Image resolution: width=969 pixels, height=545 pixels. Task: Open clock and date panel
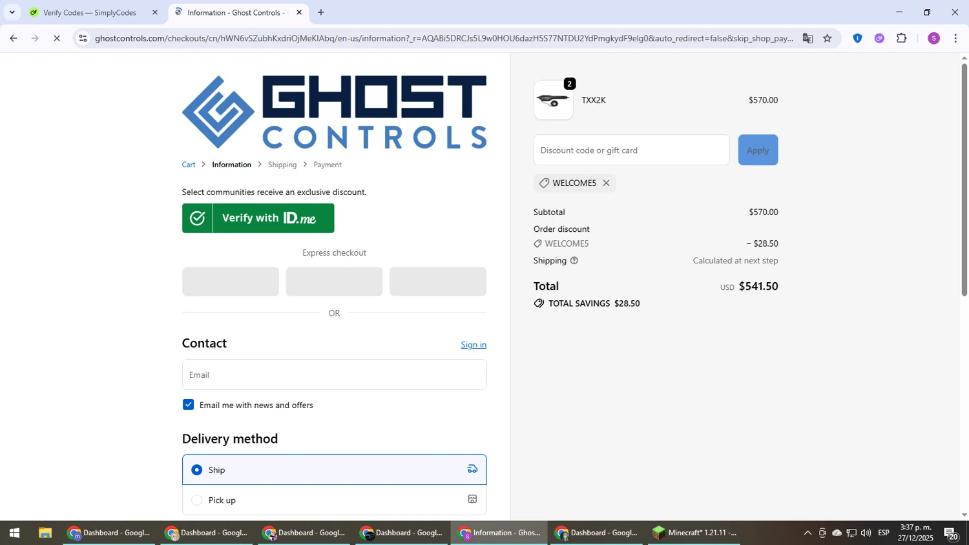[x=915, y=533]
